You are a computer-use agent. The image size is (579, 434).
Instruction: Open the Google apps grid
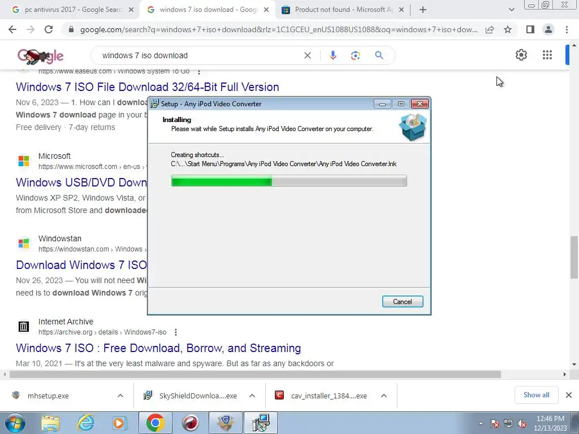click(547, 55)
